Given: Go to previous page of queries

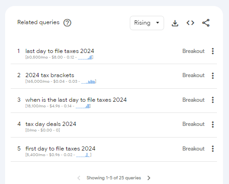Looking at the screenshot, I should click(x=79, y=178).
